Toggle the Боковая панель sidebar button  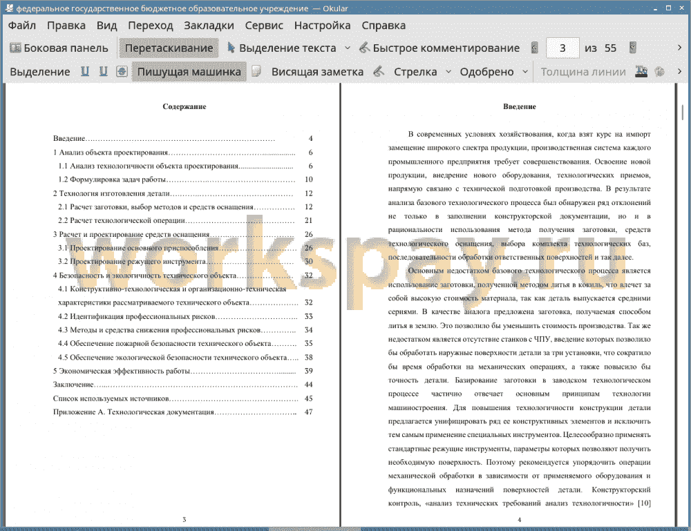(x=59, y=48)
